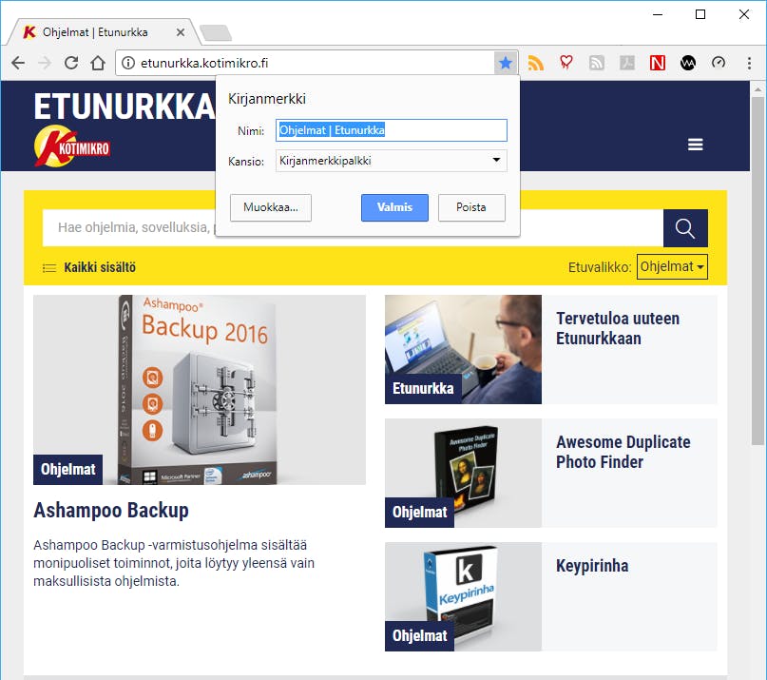This screenshot has width=767, height=680.
Task: Click the browser forward arrow
Action: (x=45, y=63)
